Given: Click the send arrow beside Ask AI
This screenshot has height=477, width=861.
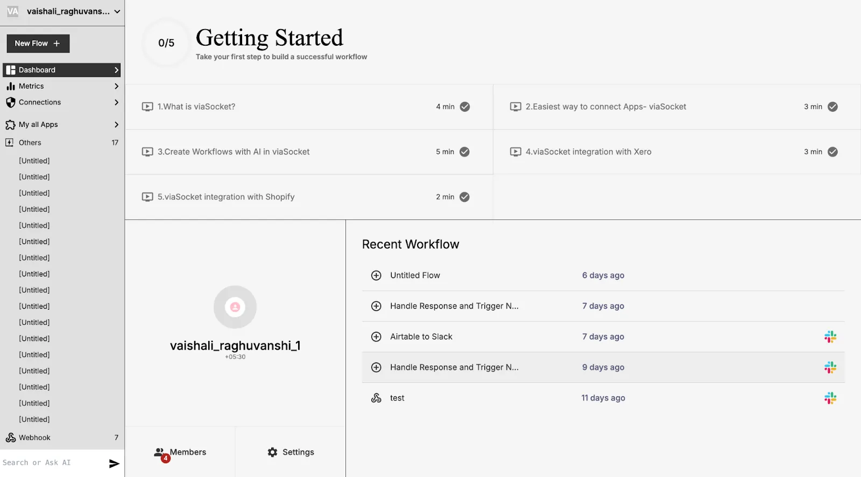Looking at the screenshot, I should tap(114, 464).
